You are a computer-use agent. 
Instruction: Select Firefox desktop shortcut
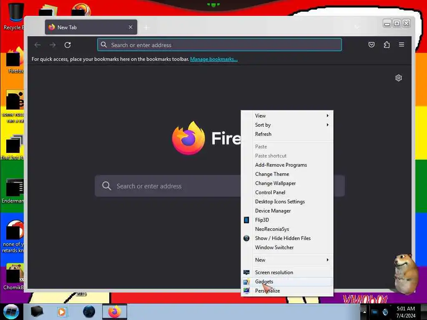tap(14, 60)
